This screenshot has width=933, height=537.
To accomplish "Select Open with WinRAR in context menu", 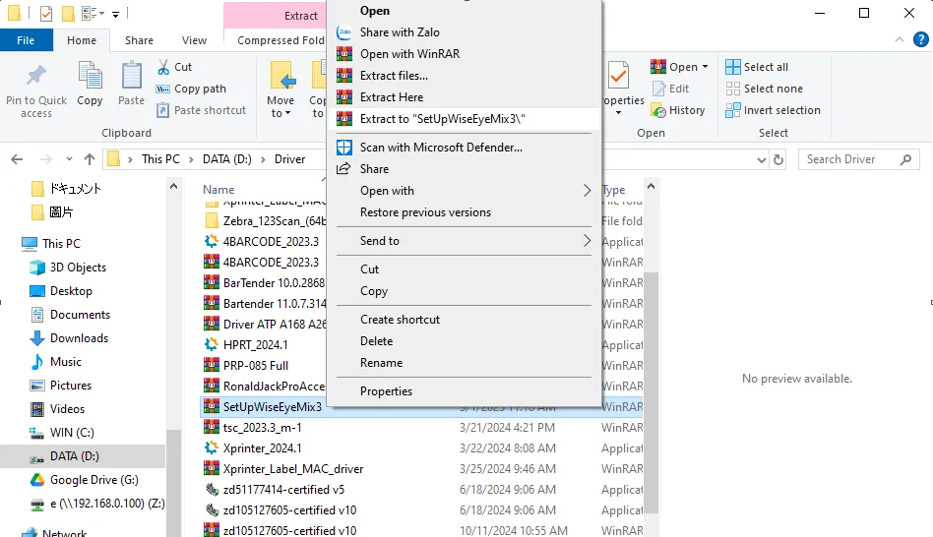I will [x=409, y=54].
